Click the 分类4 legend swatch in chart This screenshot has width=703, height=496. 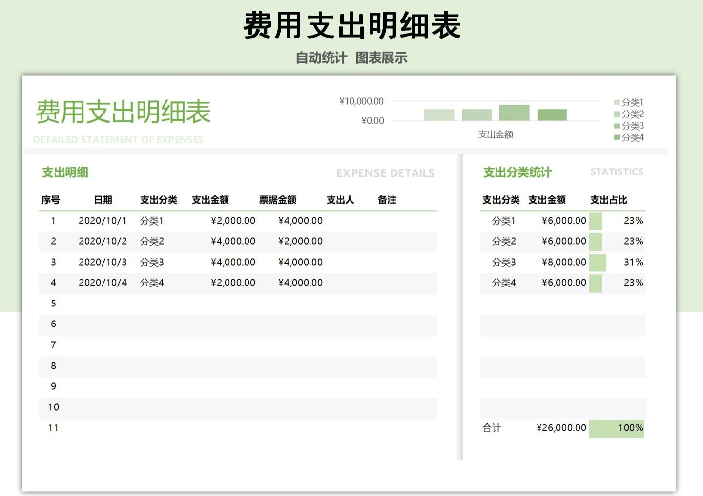pos(617,137)
